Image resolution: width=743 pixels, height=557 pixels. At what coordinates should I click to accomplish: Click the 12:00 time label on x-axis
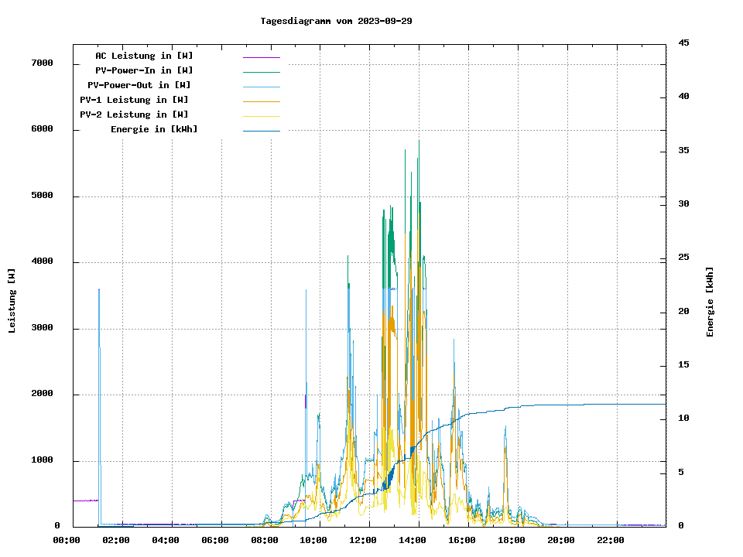363,540
